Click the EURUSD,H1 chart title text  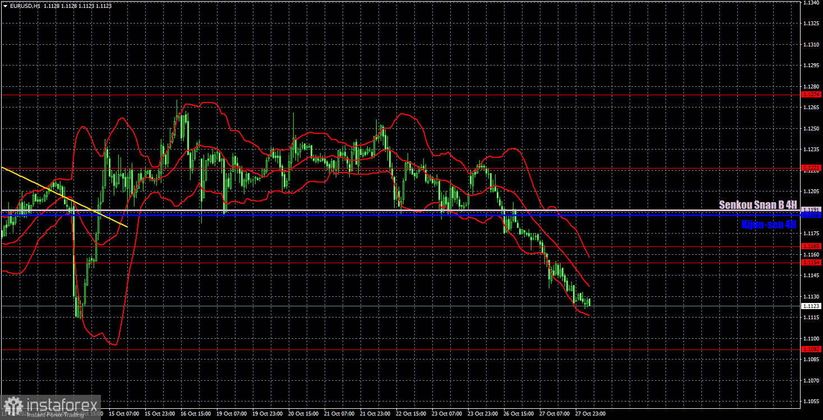point(25,6)
